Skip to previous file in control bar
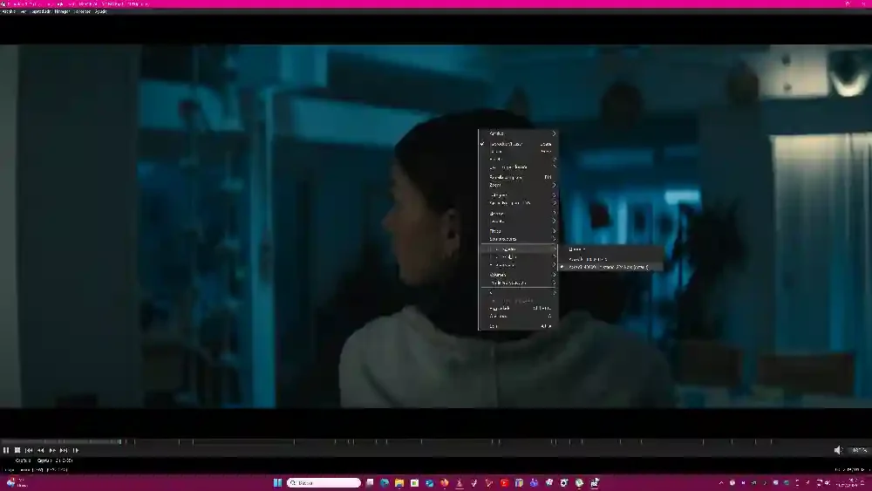Viewport: 872px width, 491px height. [x=29, y=450]
